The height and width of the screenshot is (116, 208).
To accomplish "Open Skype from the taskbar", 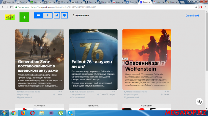I will point(70,113).
